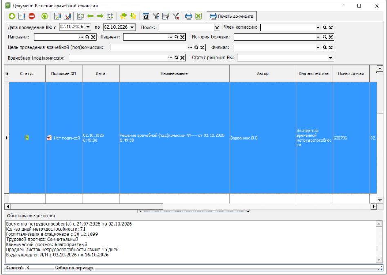Click the funnel with red cross icon
The image size is (387, 275).
(x=176, y=16)
